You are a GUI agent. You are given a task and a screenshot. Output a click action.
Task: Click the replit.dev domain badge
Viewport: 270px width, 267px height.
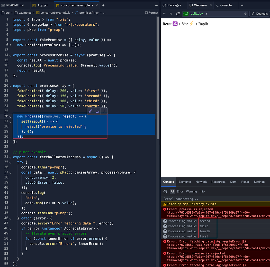(x=193, y=14)
